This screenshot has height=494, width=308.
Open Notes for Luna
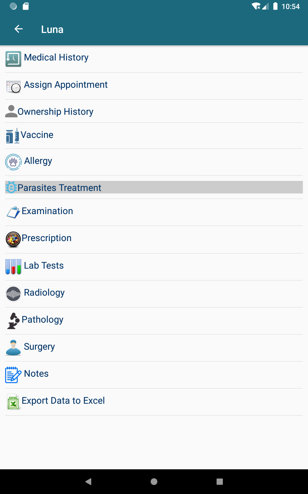tap(36, 374)
